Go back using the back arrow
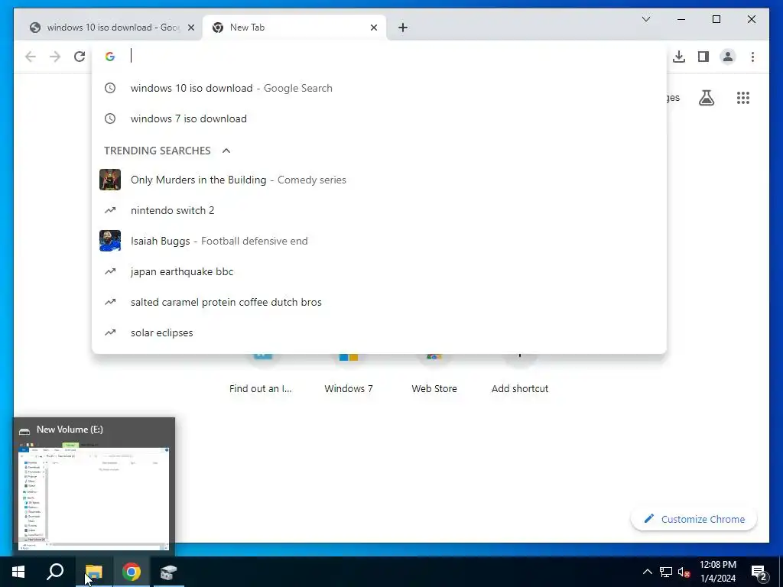This screenshot has width=783, height=587. (31, 57)
